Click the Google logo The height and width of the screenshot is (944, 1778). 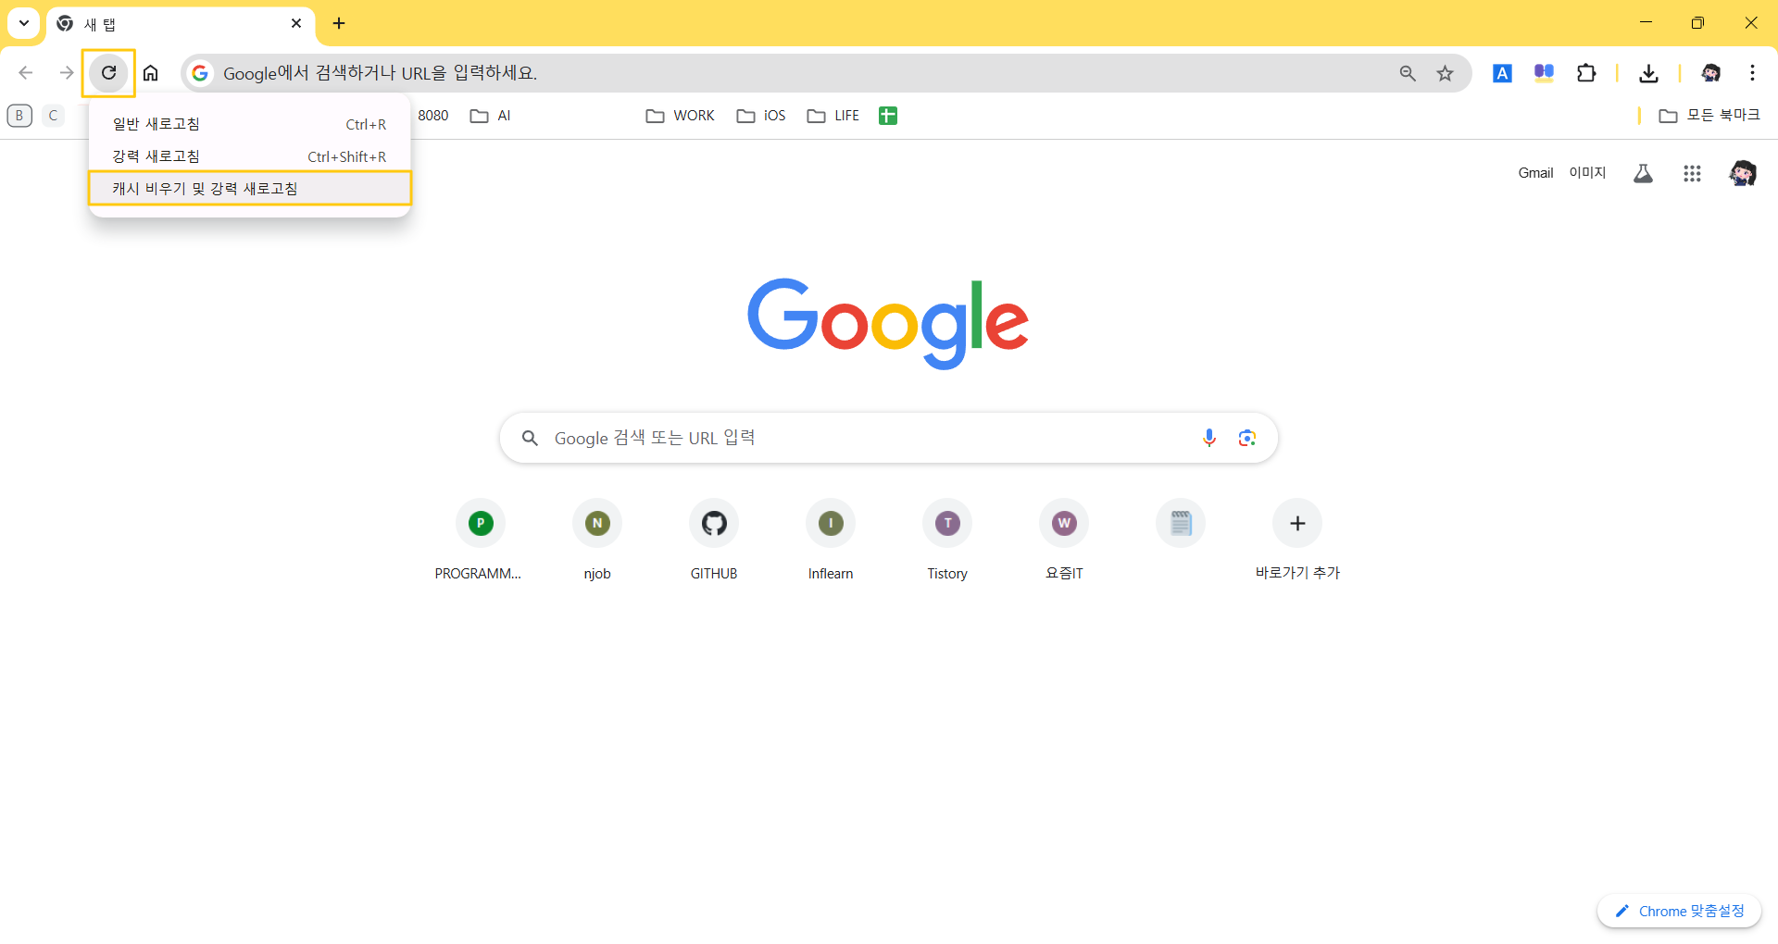pyautogui.click(x=888, y=323)
